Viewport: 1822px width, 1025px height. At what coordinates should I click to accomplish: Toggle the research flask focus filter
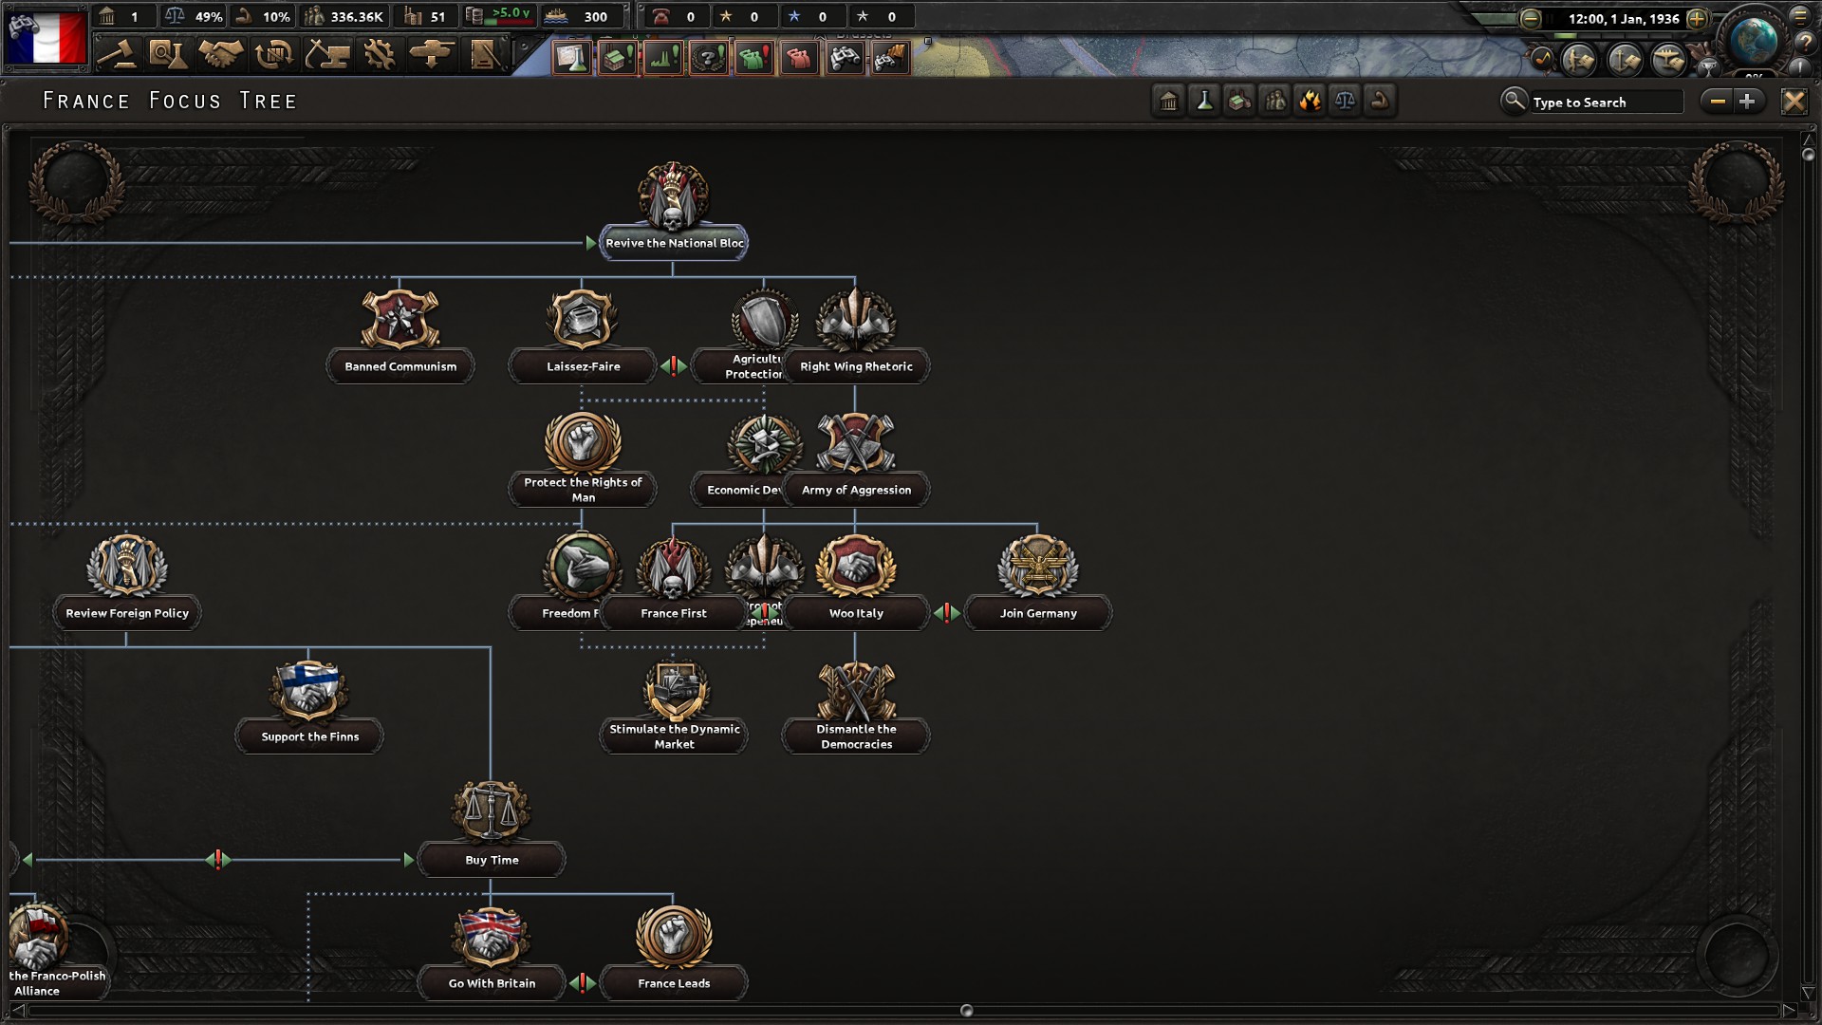[x=1204, y=101]
